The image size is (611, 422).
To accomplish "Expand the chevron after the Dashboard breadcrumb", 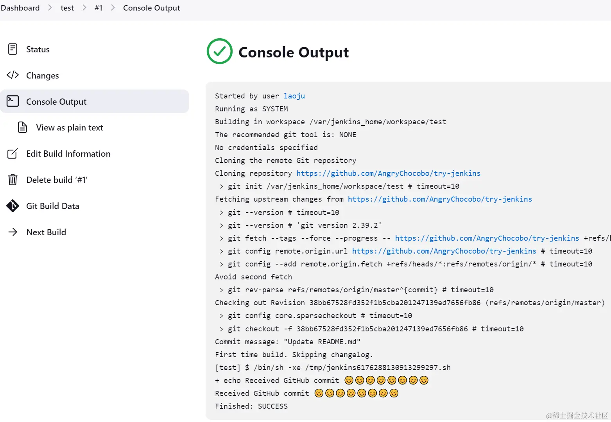I will (x=50, y=8).
